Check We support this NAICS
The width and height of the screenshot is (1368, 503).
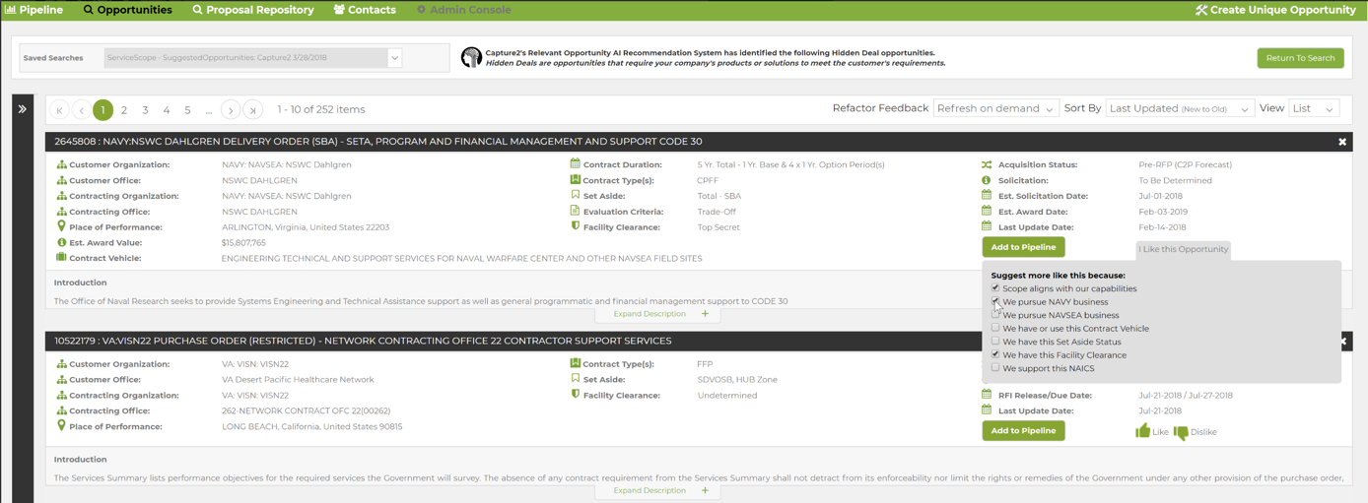pos(995,368)
